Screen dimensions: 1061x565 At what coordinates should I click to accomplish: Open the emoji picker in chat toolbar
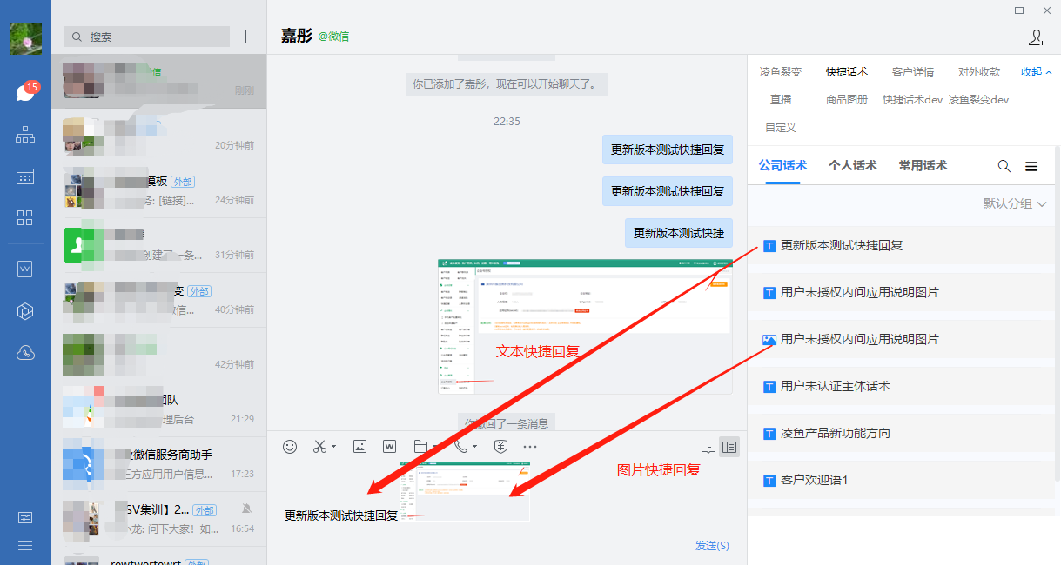coord(290,446)
